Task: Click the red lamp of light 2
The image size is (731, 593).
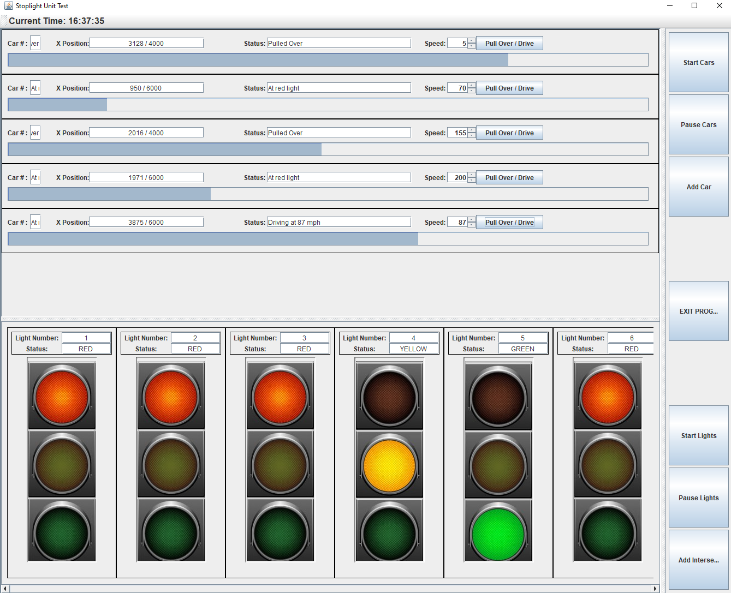Action: [x=171, y=396]
